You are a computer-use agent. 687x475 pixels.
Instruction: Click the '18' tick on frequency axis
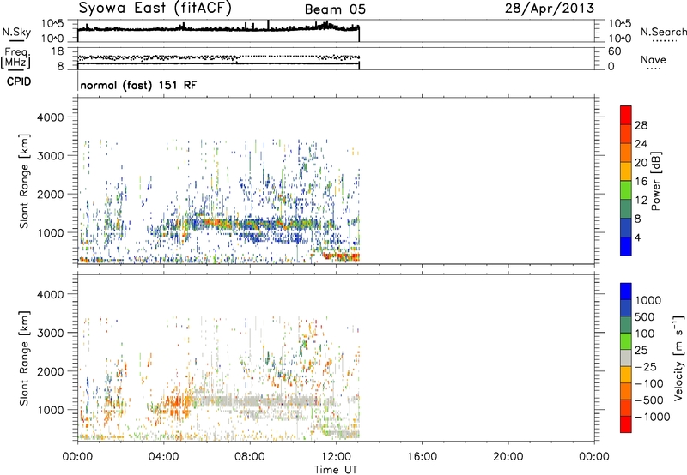(x=58, y=51)
